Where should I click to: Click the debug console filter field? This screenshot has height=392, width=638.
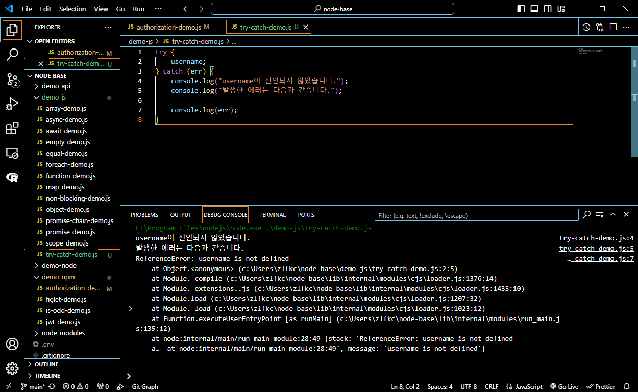click(x=476, y=215)
